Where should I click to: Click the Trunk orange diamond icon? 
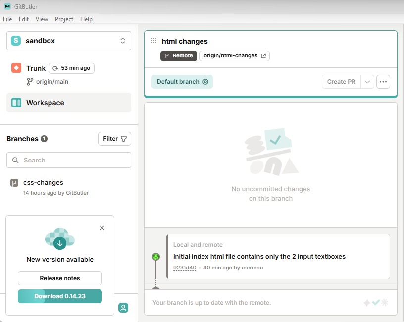point(16,68)
